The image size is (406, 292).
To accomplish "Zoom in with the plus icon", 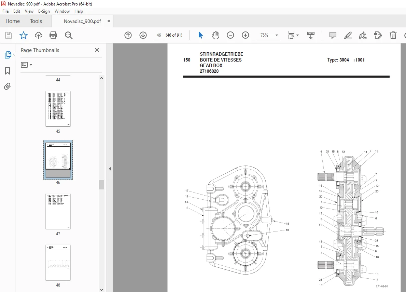I will pos(245,35).
